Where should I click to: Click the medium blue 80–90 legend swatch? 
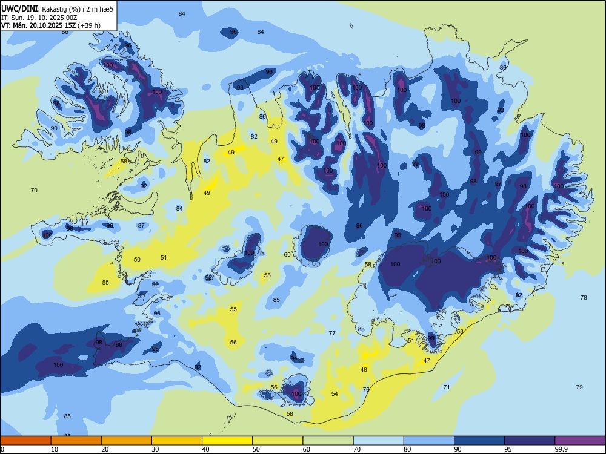pyautogui.click(x=429, y=441)
